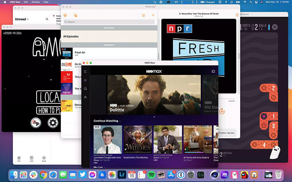
Task: Open Messenger from the Dock
Action: click(92, 175)
